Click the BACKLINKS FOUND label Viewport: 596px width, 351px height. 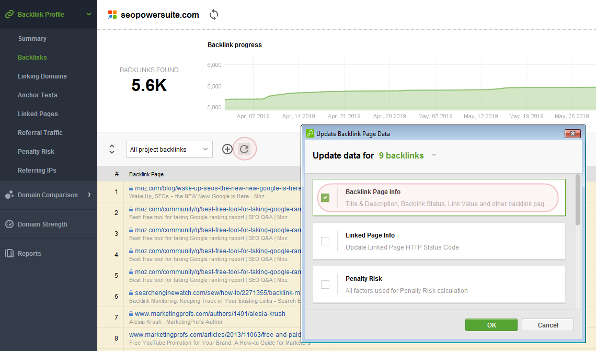tap(149, 70)
